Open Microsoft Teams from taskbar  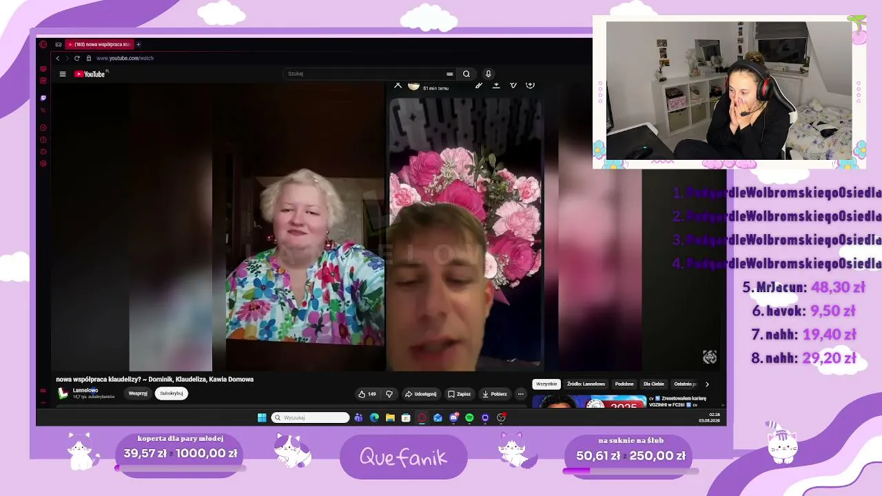pyautogui.click(x=358, y=417)
